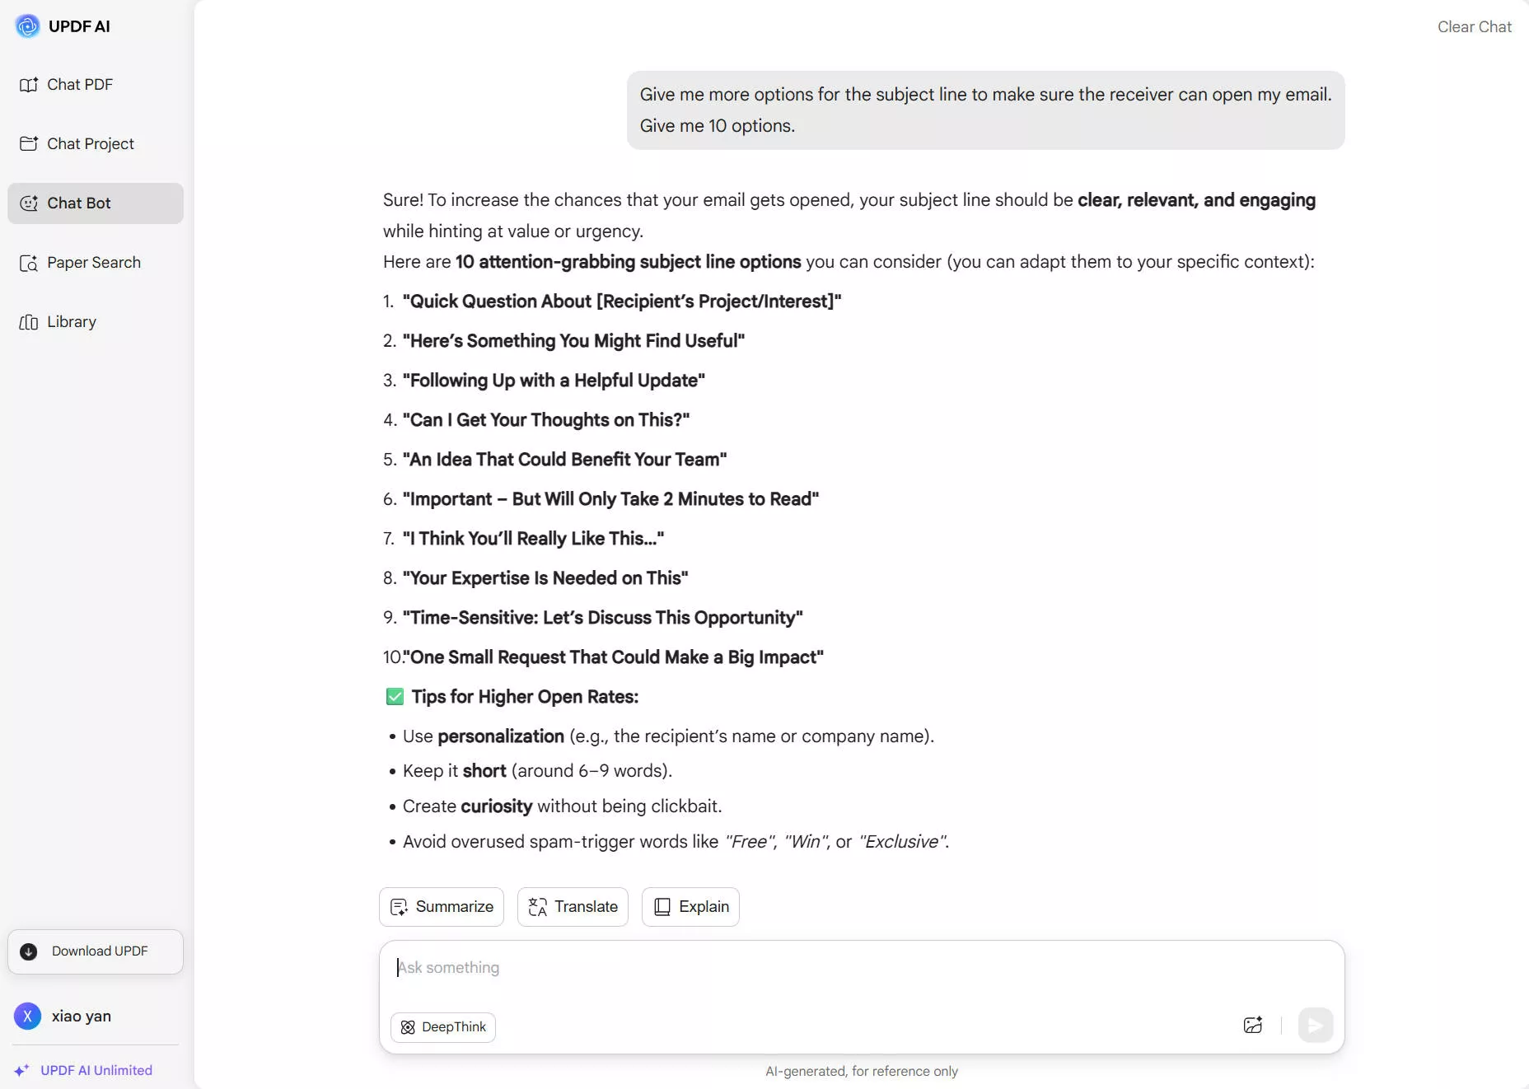1529x1089 pixels.
Task: Click the user's sent message bubble
Action: click(x=985, y=110)
